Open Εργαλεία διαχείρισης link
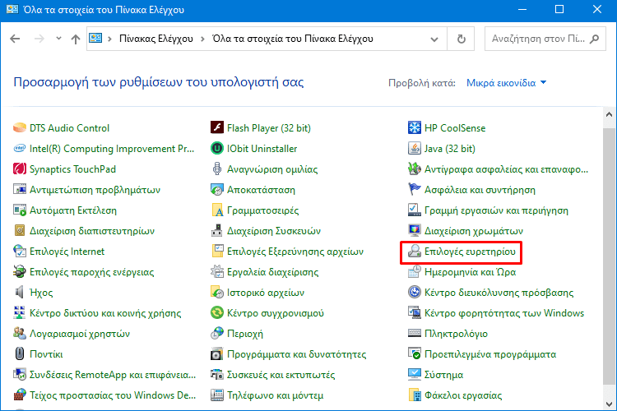Screen dimensions: 617x411 272,271
